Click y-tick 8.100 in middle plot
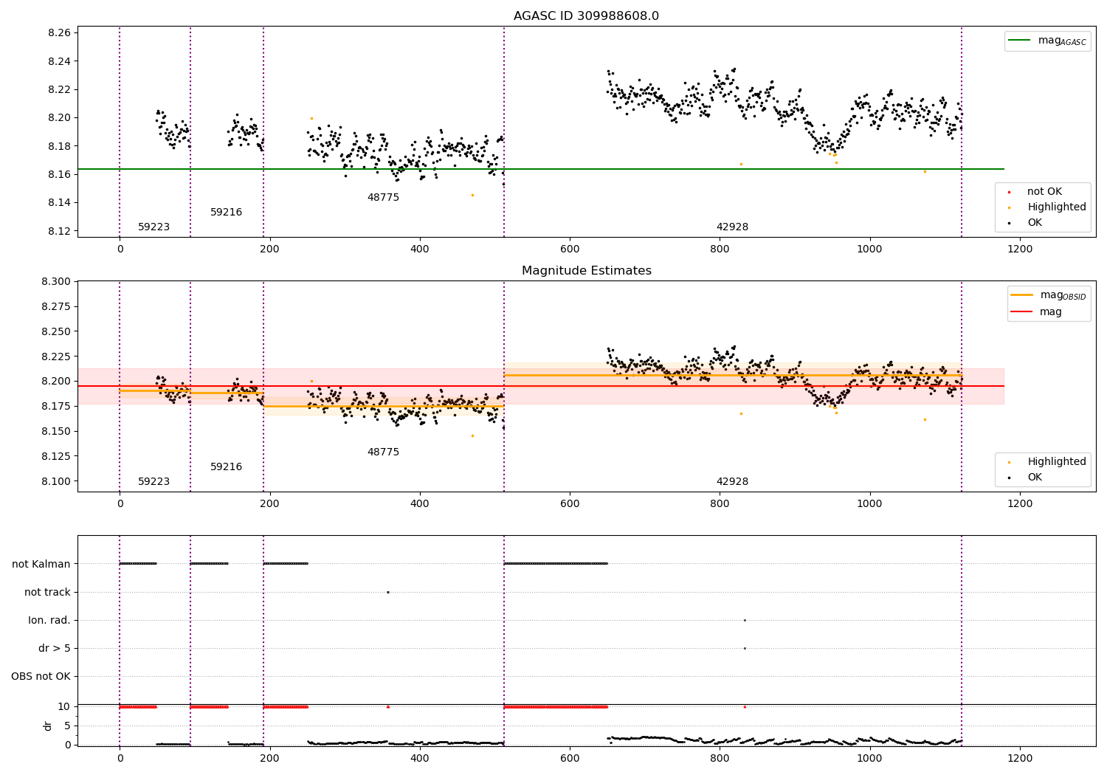This screenshot has height=775, width=1107. (x=55, y=481)
